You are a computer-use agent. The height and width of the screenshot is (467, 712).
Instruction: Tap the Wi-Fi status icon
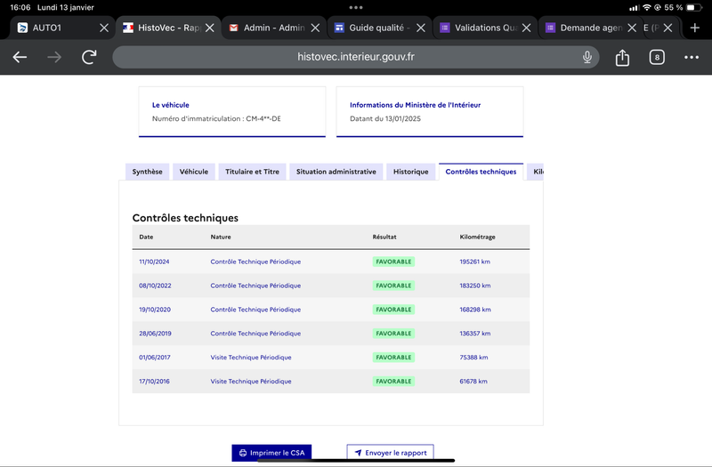coord(647,7)
